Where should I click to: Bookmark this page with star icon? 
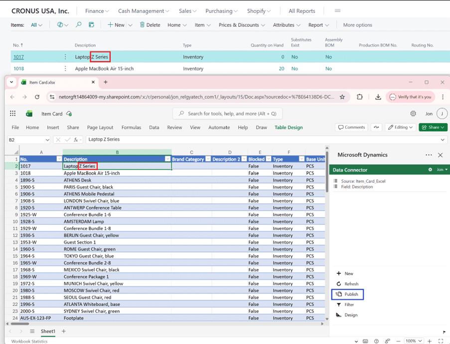tap(342, 97)
